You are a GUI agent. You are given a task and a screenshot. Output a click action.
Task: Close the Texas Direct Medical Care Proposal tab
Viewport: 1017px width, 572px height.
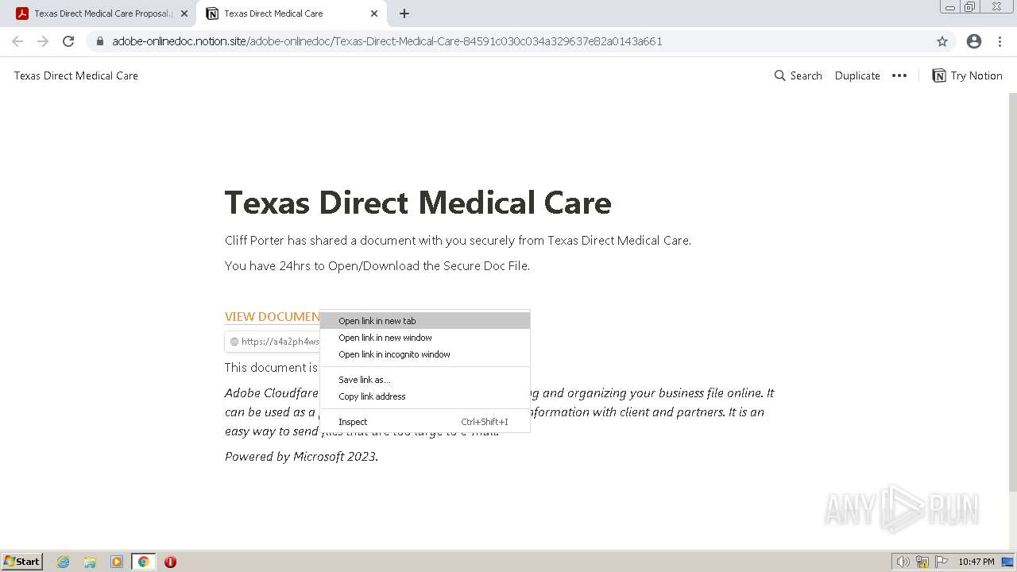click(184, 14)
